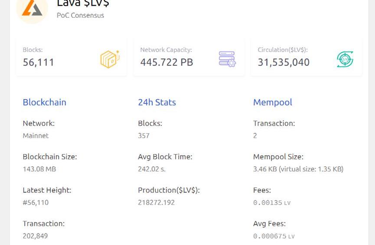Select avg block time 242.02 s.
Screen dimensions: 375x245
point(152,169)
